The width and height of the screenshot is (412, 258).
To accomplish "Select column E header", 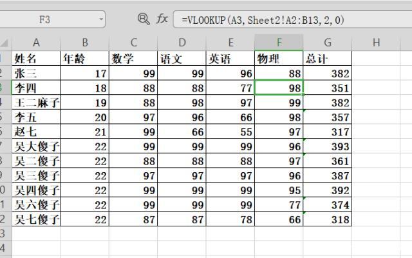I will (x=230, y=43).
